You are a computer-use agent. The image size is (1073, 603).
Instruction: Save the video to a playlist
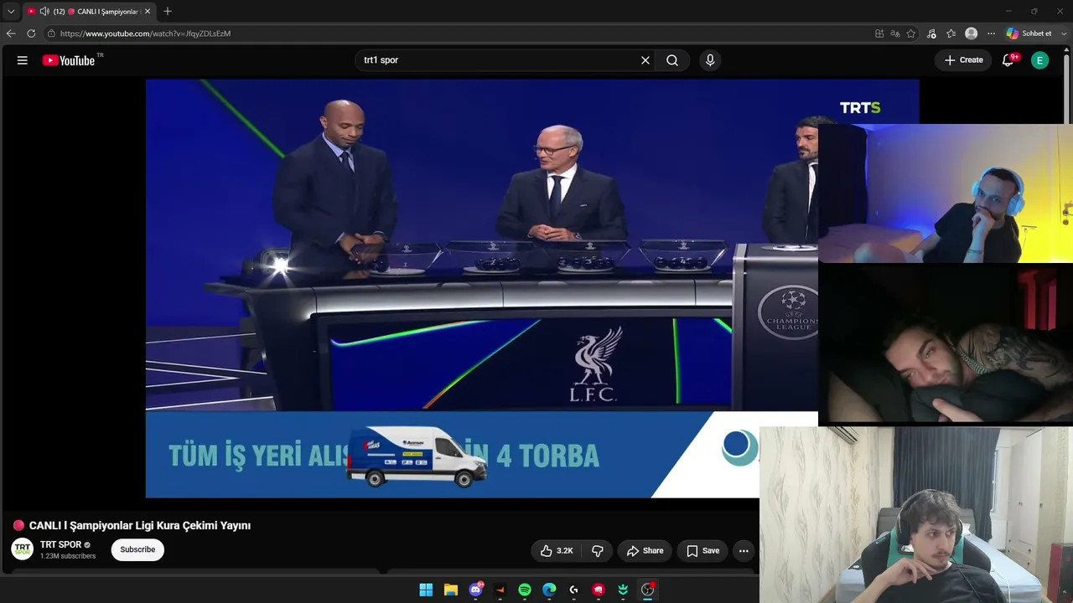tap(702, 550)
